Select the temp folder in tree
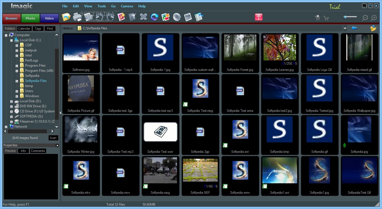 29,86
